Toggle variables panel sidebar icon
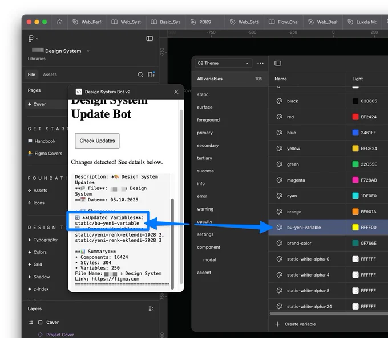388x338 pixels. (278, 63)
